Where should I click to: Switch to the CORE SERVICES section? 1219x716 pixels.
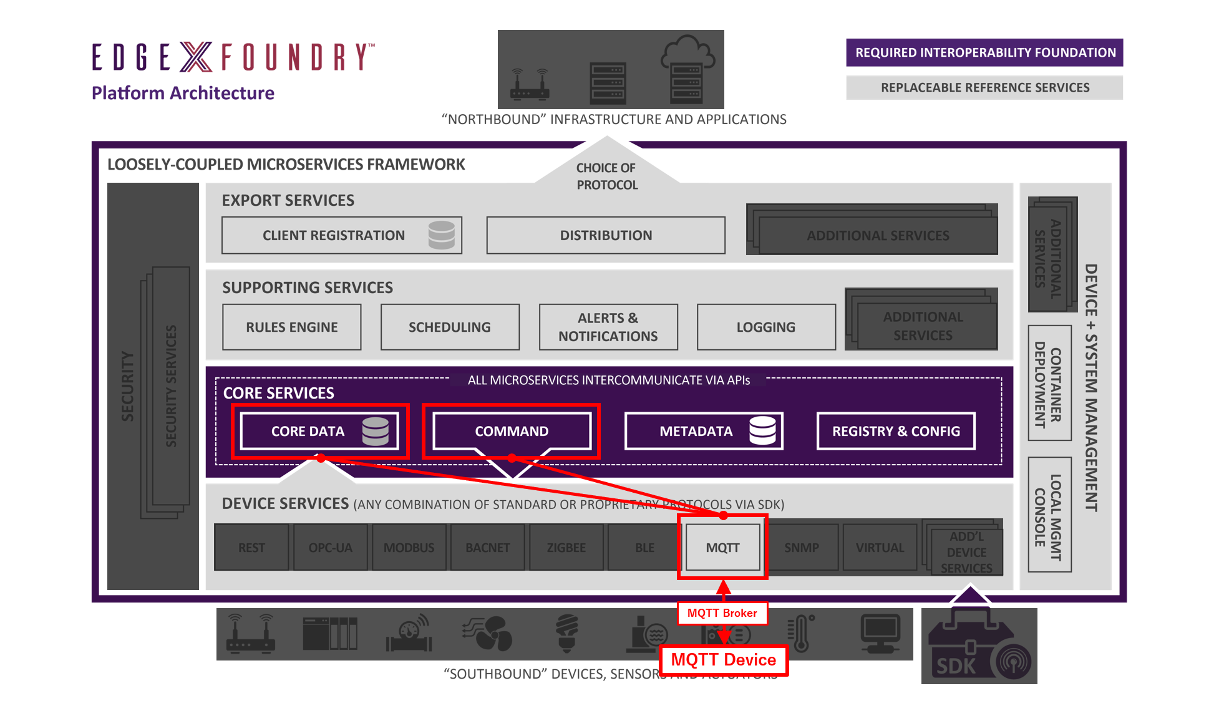278,393
